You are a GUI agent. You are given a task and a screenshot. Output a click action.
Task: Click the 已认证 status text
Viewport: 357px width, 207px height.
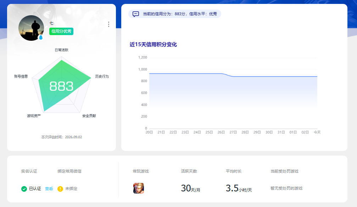[x=35, y=189]
